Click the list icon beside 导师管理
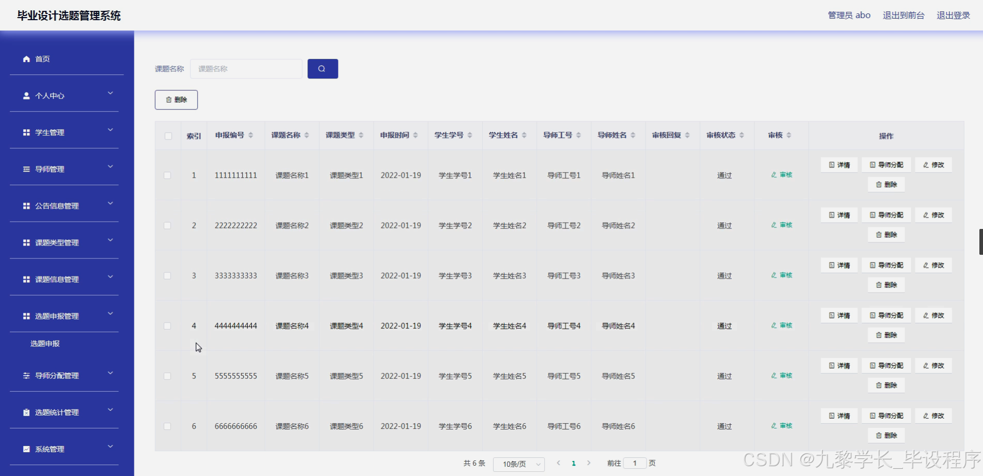This screenshot has width=983, height=476. (26, 169)
